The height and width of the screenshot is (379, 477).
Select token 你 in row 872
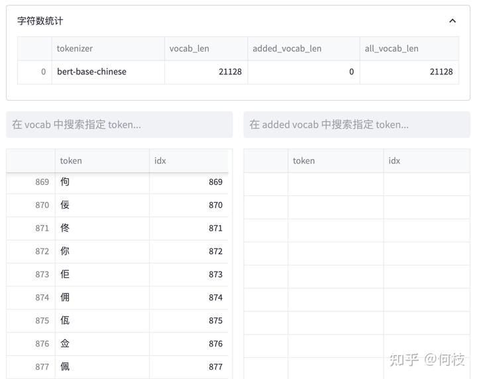[102, 251]
